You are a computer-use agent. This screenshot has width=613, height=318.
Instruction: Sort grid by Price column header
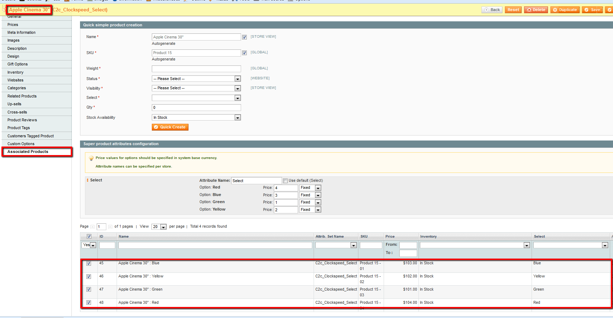click(390, 237)
